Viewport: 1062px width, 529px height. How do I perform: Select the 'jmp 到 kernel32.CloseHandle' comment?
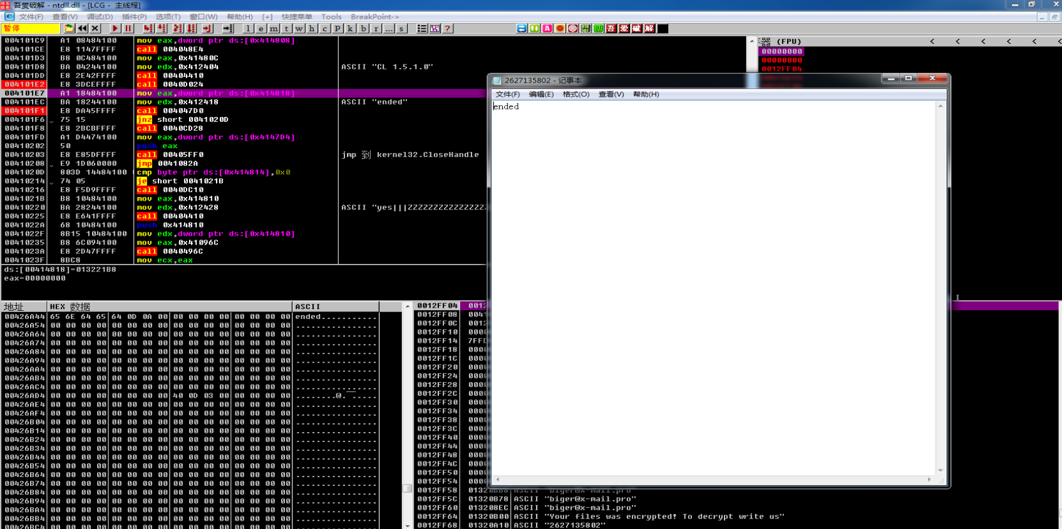[x=410, y=154]
